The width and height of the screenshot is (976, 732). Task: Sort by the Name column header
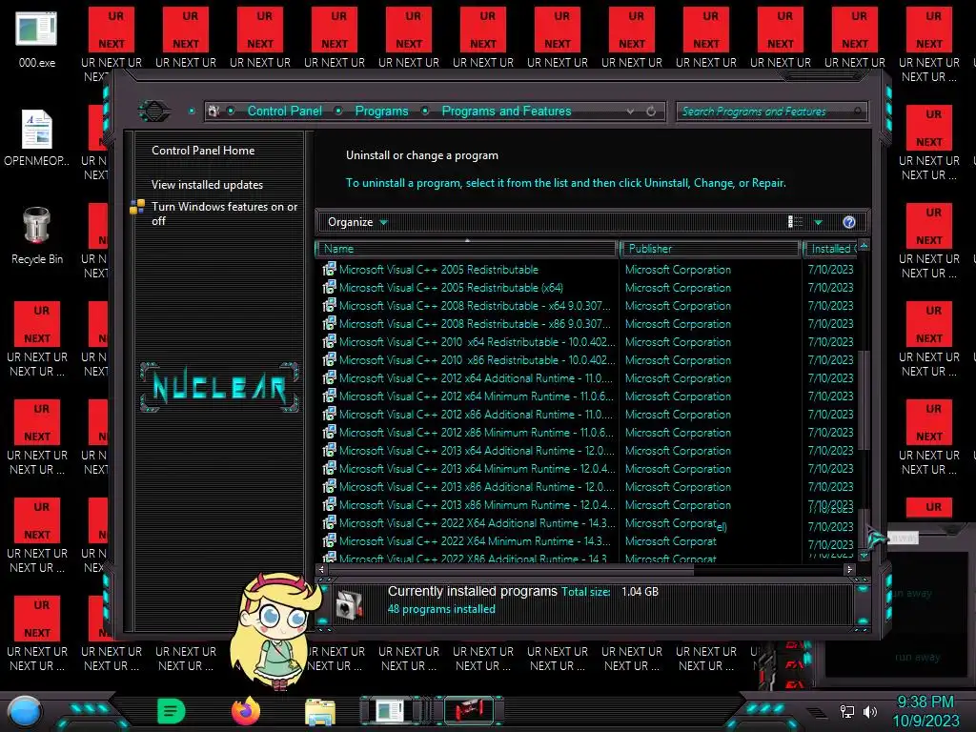467,249
